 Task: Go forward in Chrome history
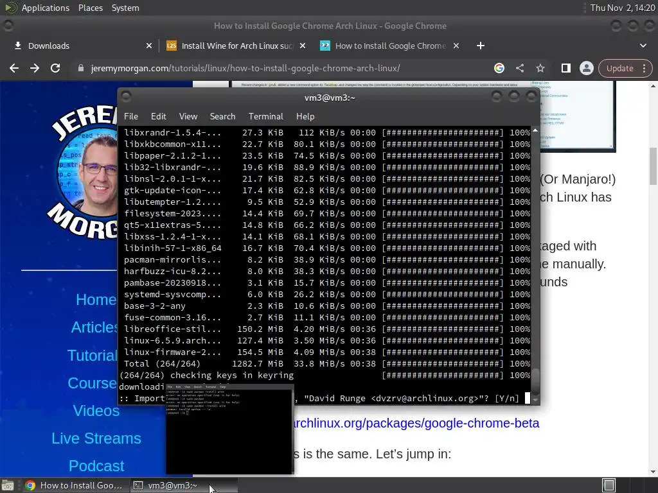(35, 68)
